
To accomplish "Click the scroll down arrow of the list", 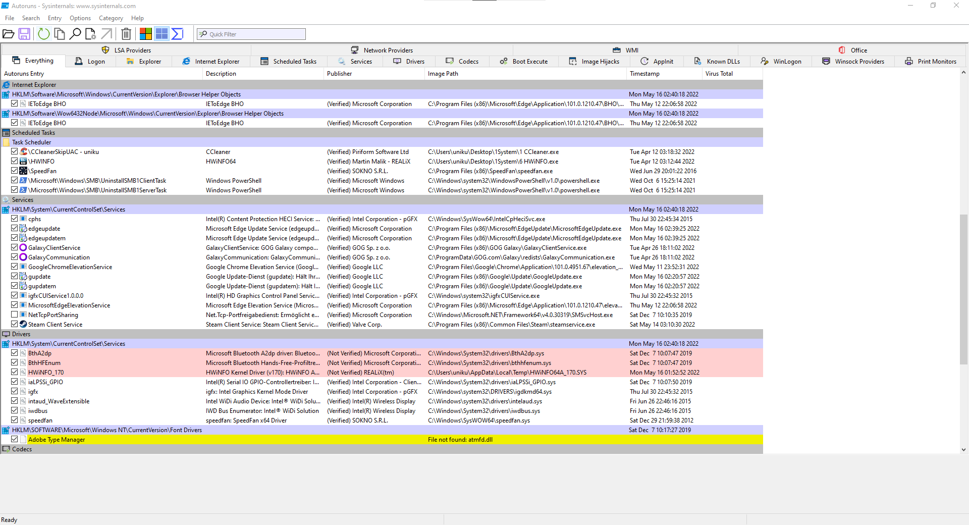I will [963, 449].
